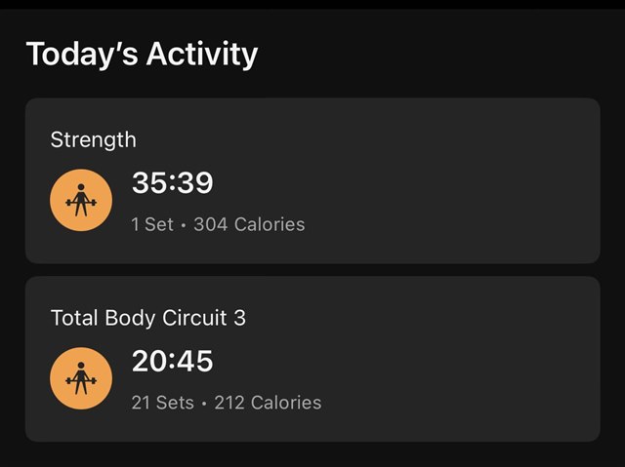Tap the Total Body Circuit 3 weightlifter icon
The width and height of the screenshot is (625, 467).
tap(81, 378)
